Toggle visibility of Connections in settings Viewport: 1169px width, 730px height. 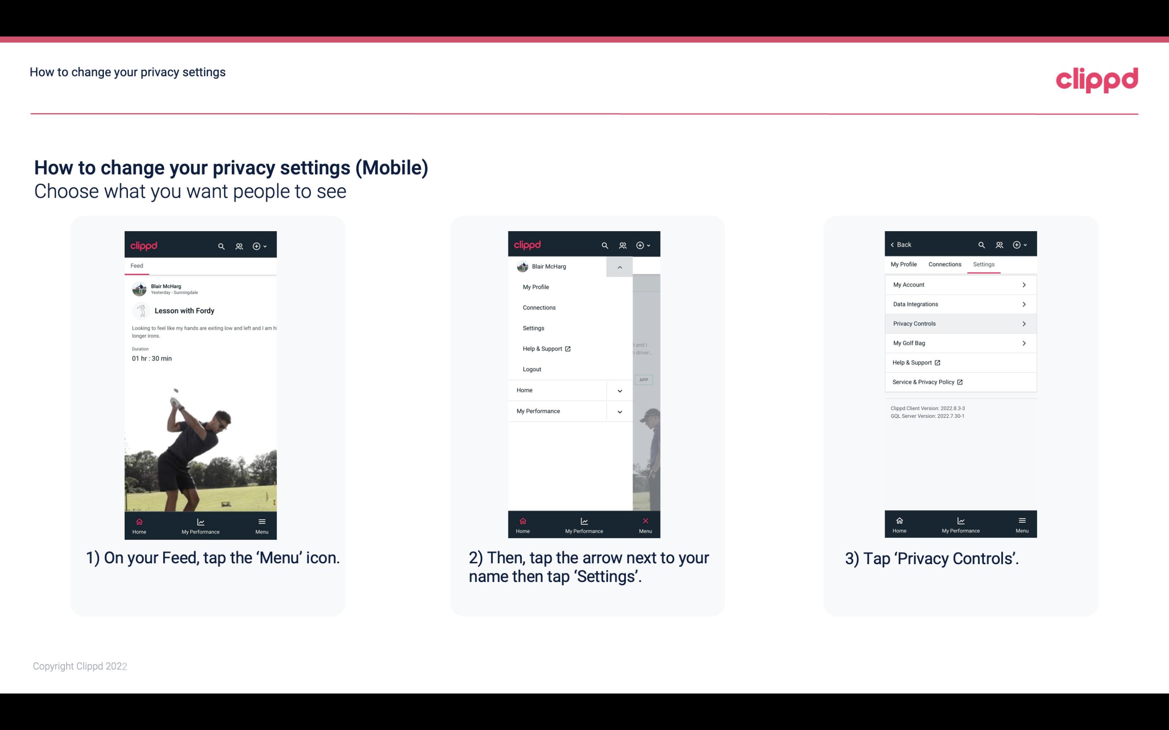tap(944, 264)
